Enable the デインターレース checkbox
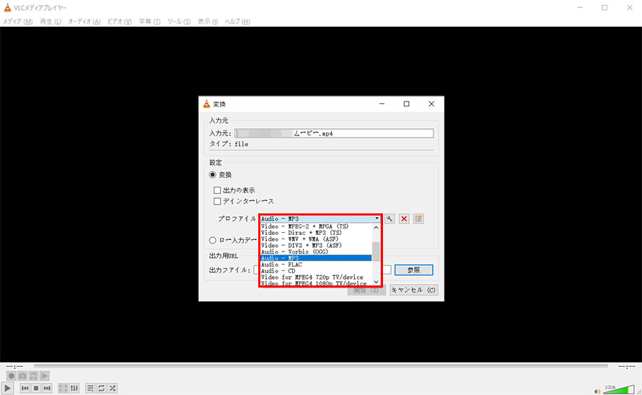 [217, 201]
